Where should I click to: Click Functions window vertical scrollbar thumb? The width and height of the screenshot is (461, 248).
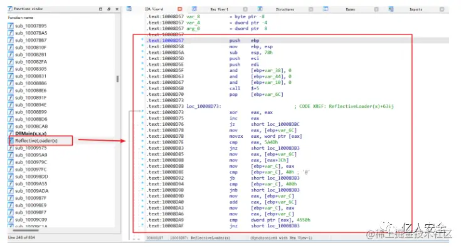coord(118,79)
